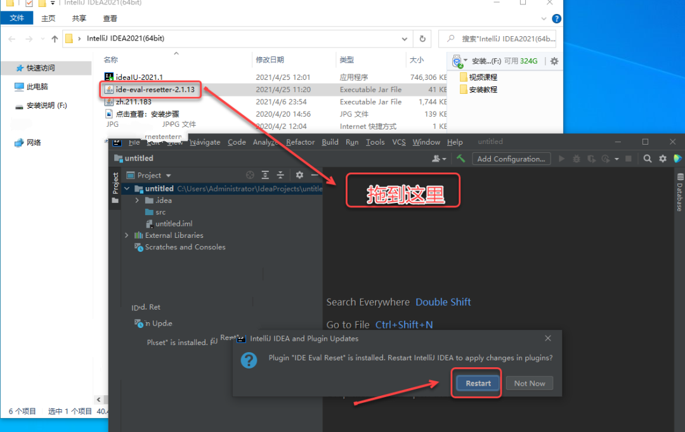Toggle the Database side tool tab

[680, 192]
